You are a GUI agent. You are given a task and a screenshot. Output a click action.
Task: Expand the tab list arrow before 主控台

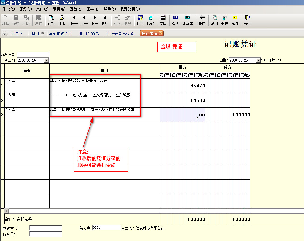pyautogui.click(x=4, y=34)
